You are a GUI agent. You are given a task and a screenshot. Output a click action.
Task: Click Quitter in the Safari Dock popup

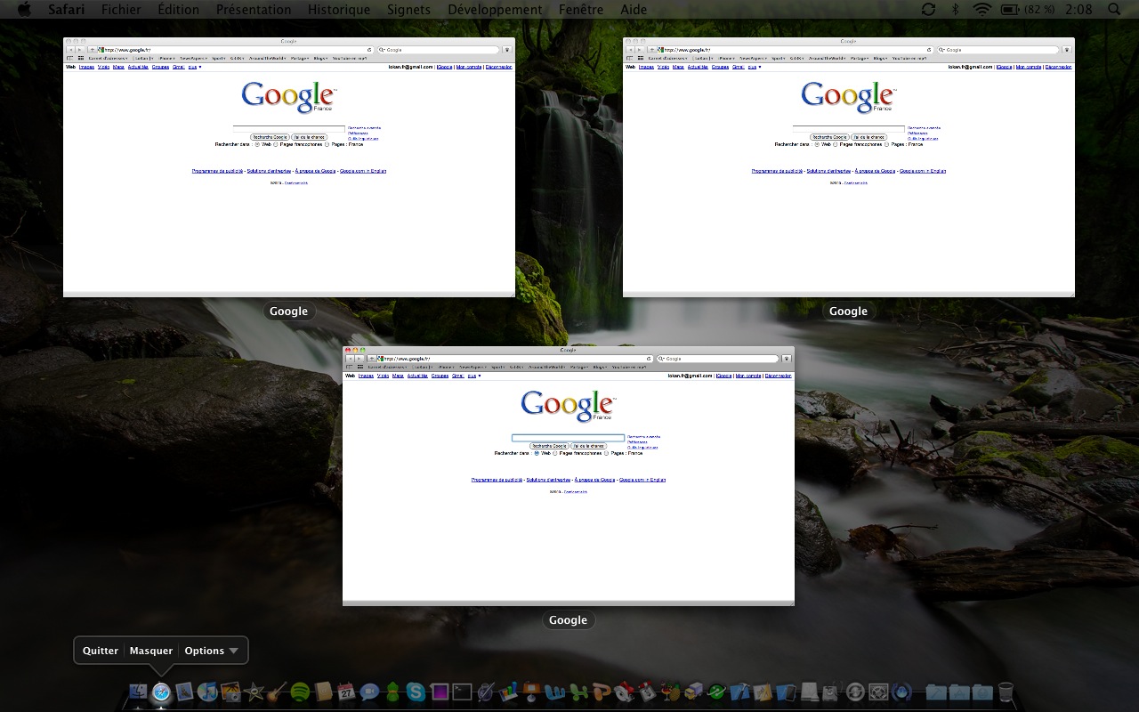101,651
